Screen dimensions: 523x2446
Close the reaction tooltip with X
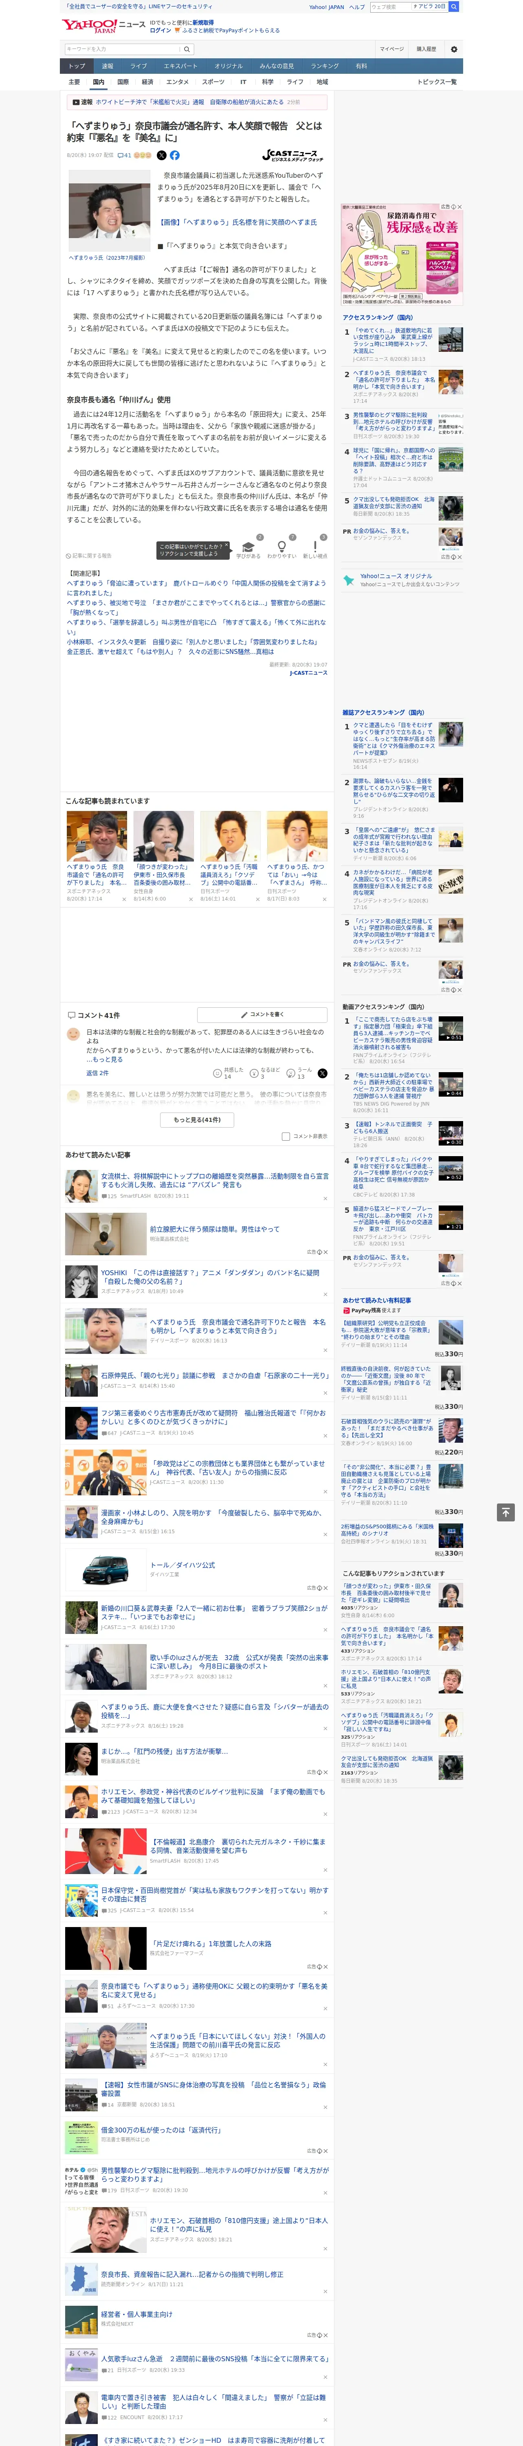click(227, 546)
